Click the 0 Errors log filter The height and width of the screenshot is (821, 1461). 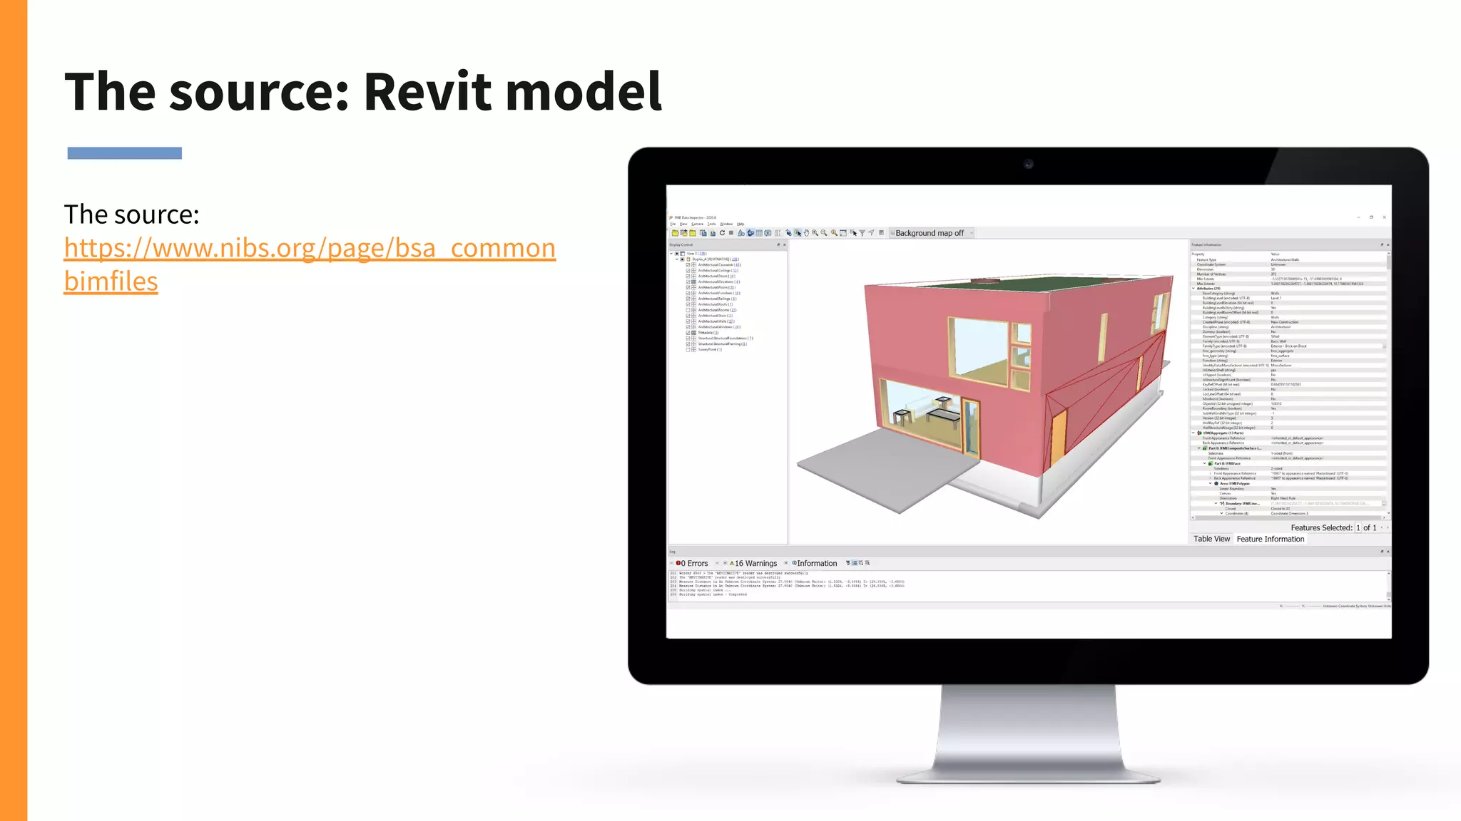tap(692, 563)
